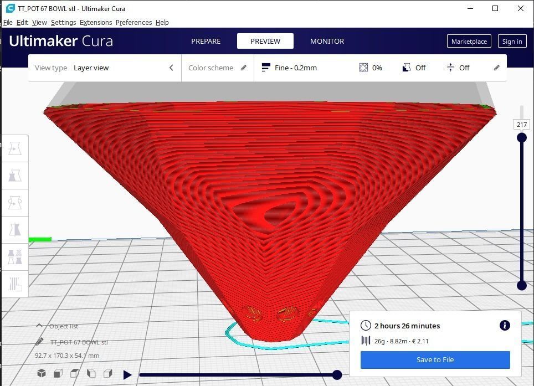Switch to left side camera view cube

(x=91, y=373)
